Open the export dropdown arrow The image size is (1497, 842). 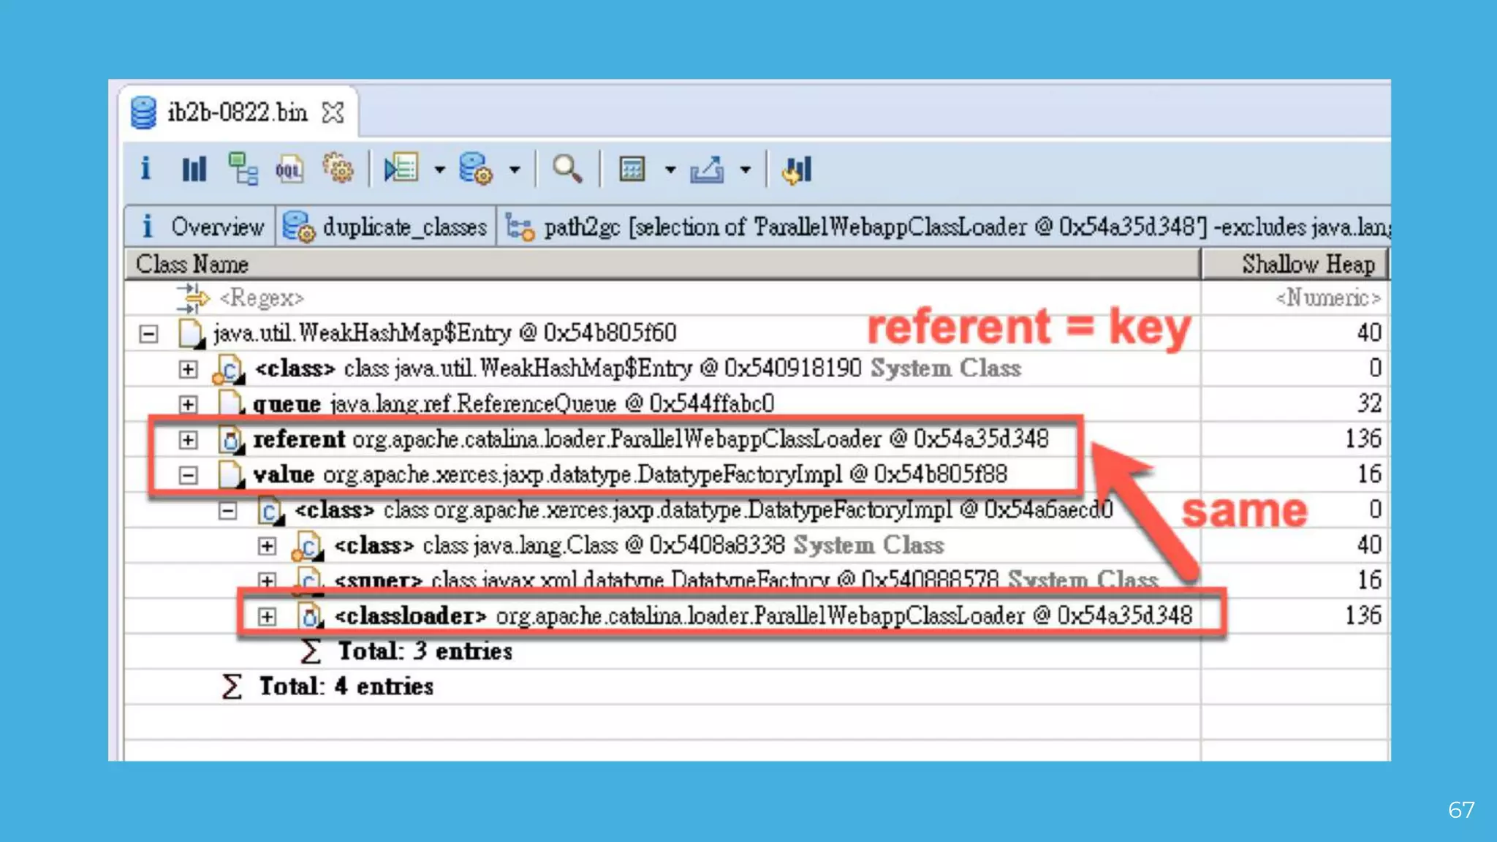click(745, 170)
